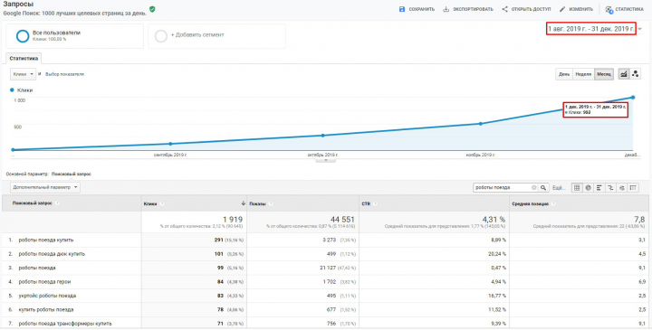Expand the date range arrow
652x330 pixels.
(640, 29)
